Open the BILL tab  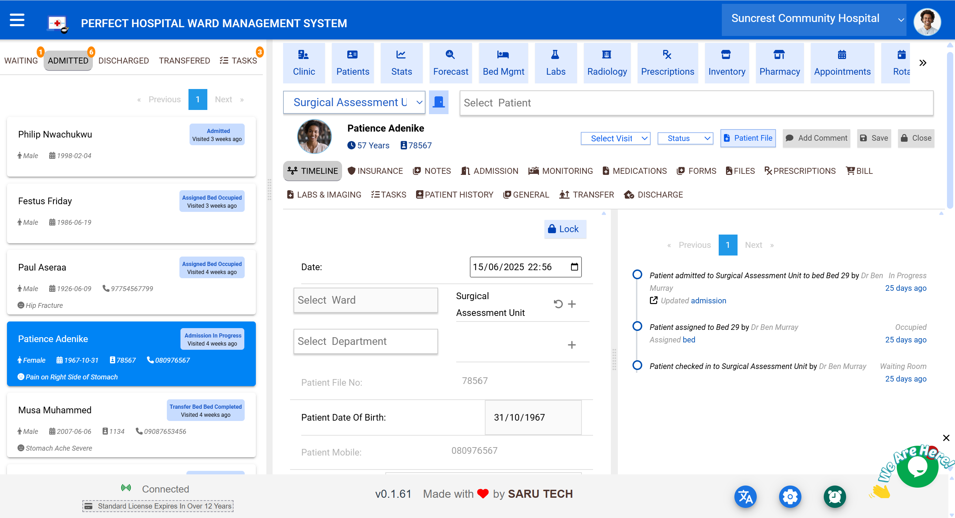coord(859,171)
